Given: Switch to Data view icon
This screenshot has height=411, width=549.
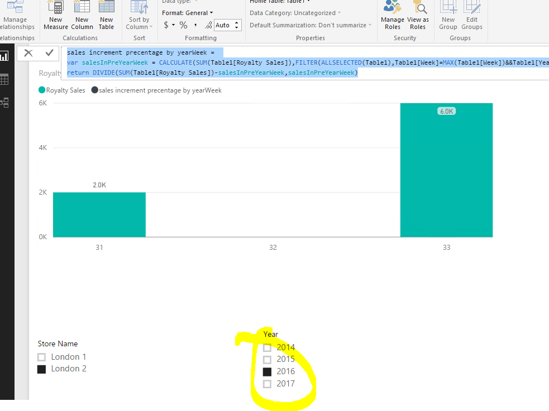Looking at the screenshot, I should tap(4, 79).
